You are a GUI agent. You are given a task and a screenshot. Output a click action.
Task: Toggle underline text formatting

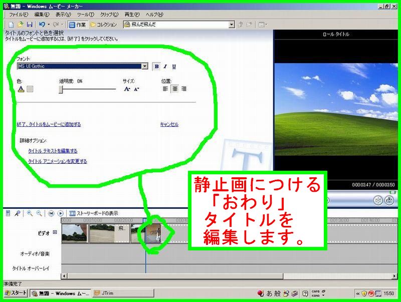click(174, 67)
